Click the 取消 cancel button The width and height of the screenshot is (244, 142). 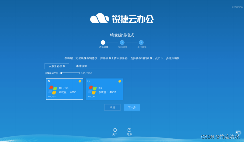[x=112, y=107]
